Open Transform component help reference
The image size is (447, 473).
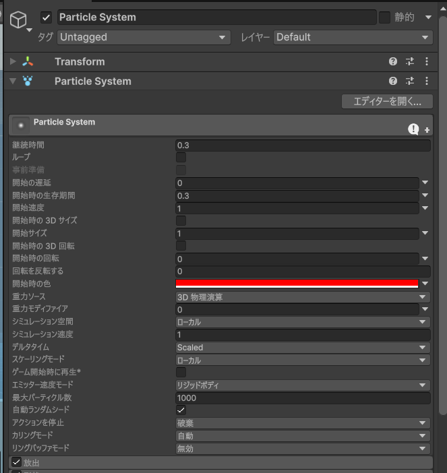[x=393, y=61]
